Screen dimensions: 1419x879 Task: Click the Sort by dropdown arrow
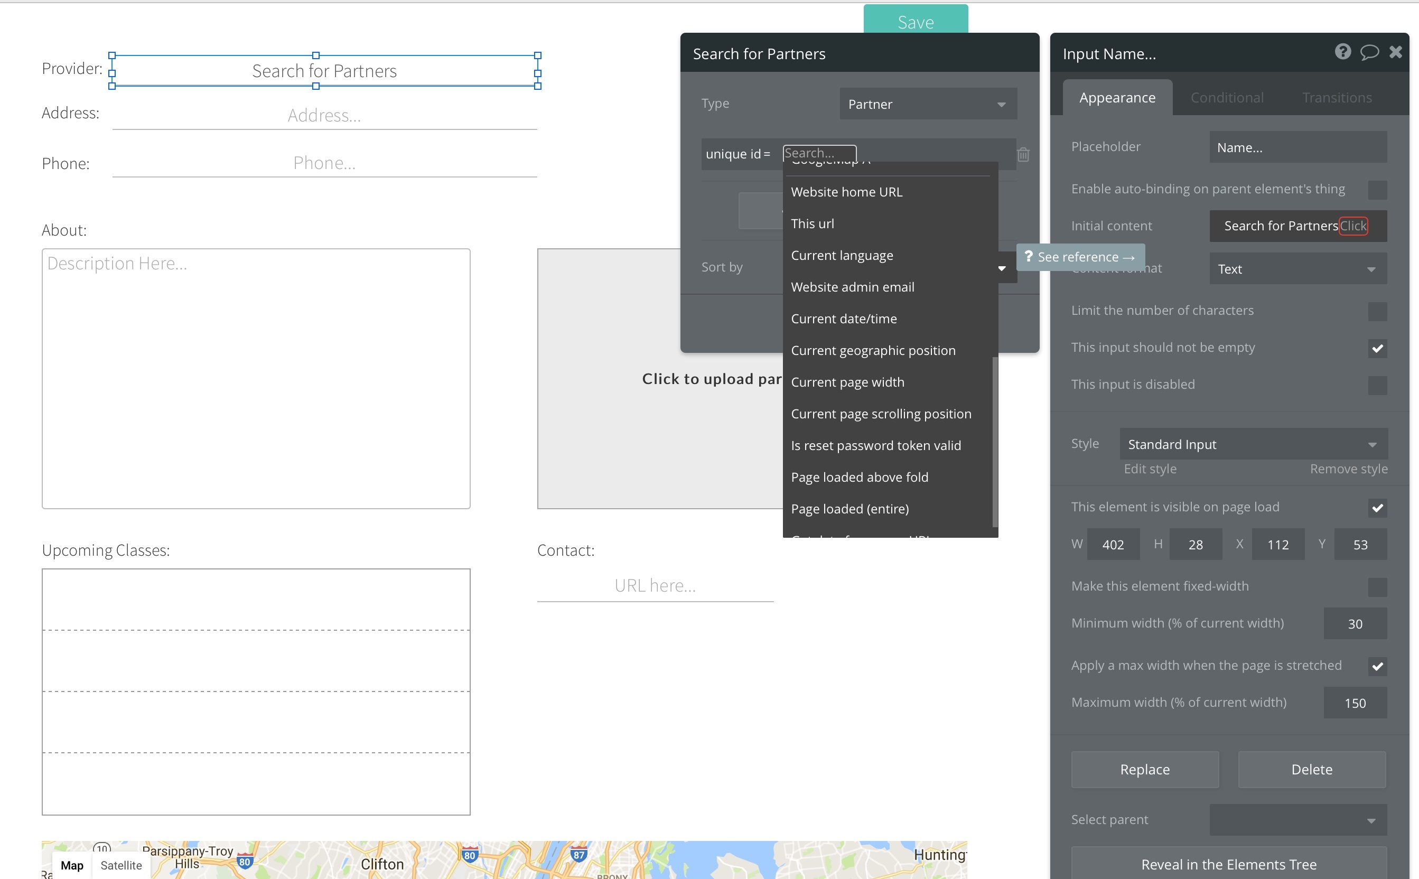(x=1002, y=268)
